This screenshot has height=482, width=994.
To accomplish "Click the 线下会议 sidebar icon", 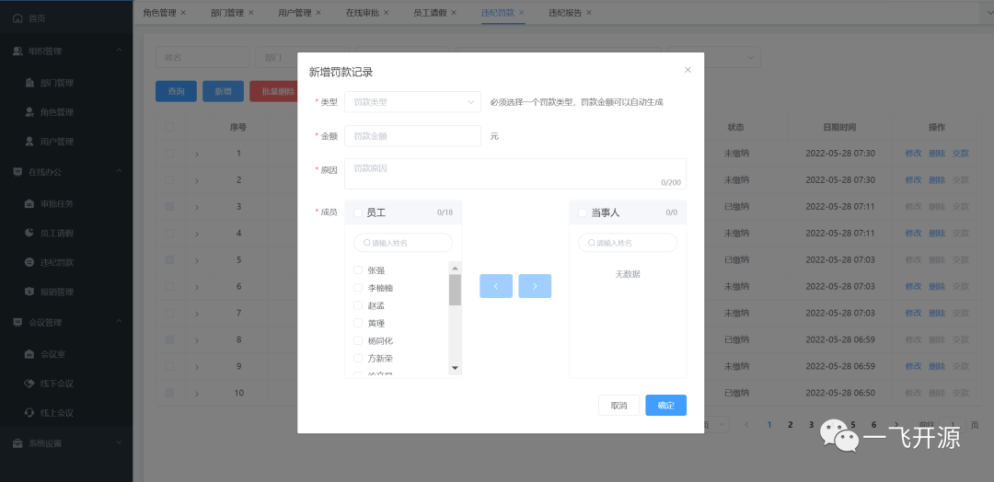I will coord(29,384).
